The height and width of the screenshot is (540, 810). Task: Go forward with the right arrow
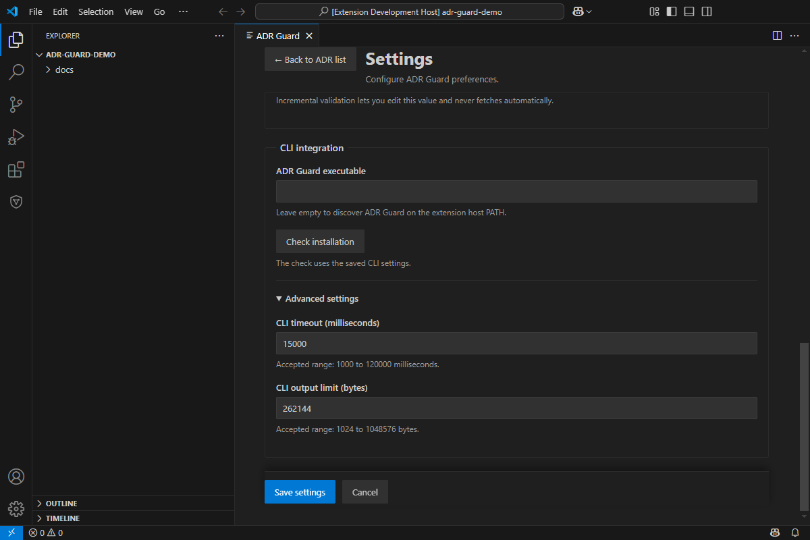[x=241, y=11]
